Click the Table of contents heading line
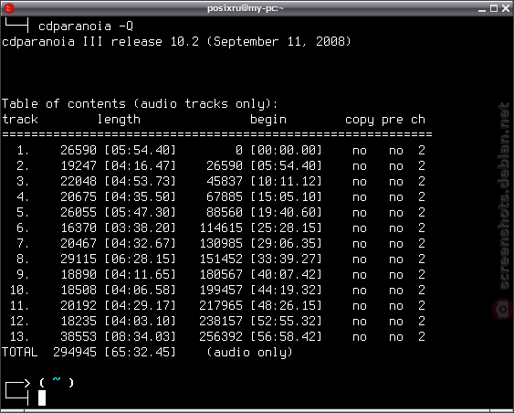Viewport: 514px width, 413px height. coord(140,104)
